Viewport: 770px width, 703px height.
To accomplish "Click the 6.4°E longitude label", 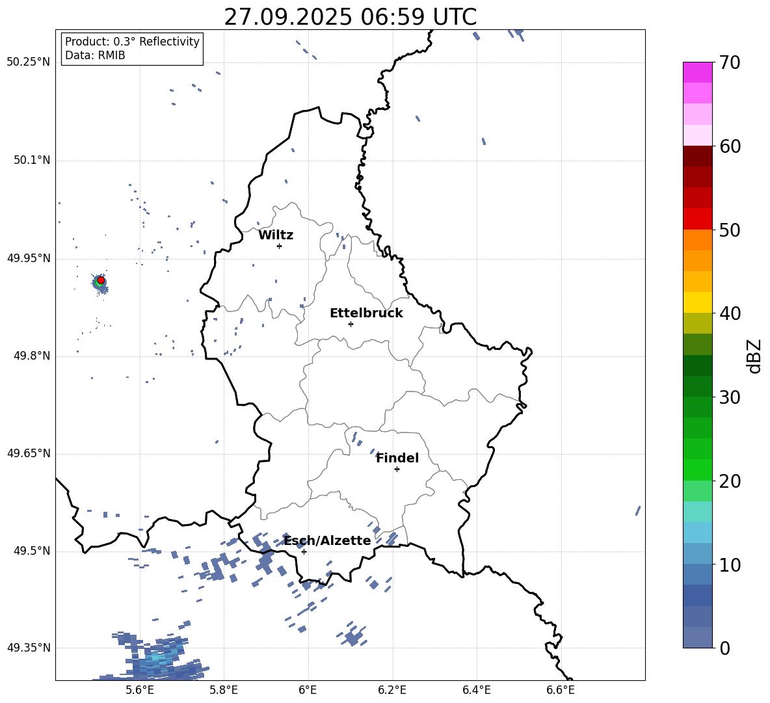I will coord(476,690).
